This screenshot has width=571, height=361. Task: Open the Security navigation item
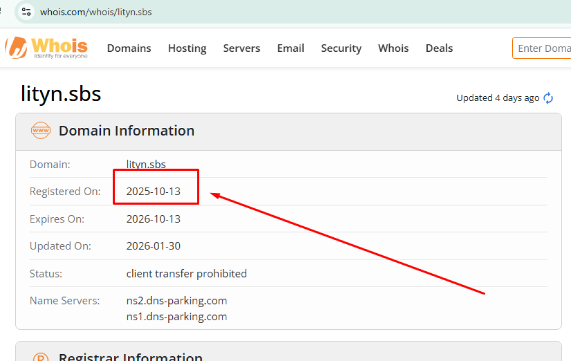[x=341, y=48]
